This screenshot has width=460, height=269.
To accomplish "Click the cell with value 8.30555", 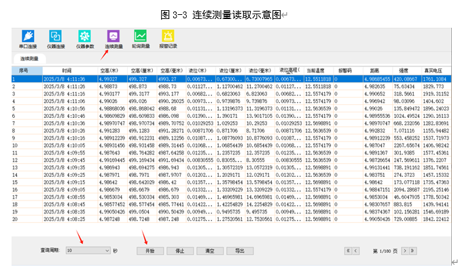I will point(260,160).
